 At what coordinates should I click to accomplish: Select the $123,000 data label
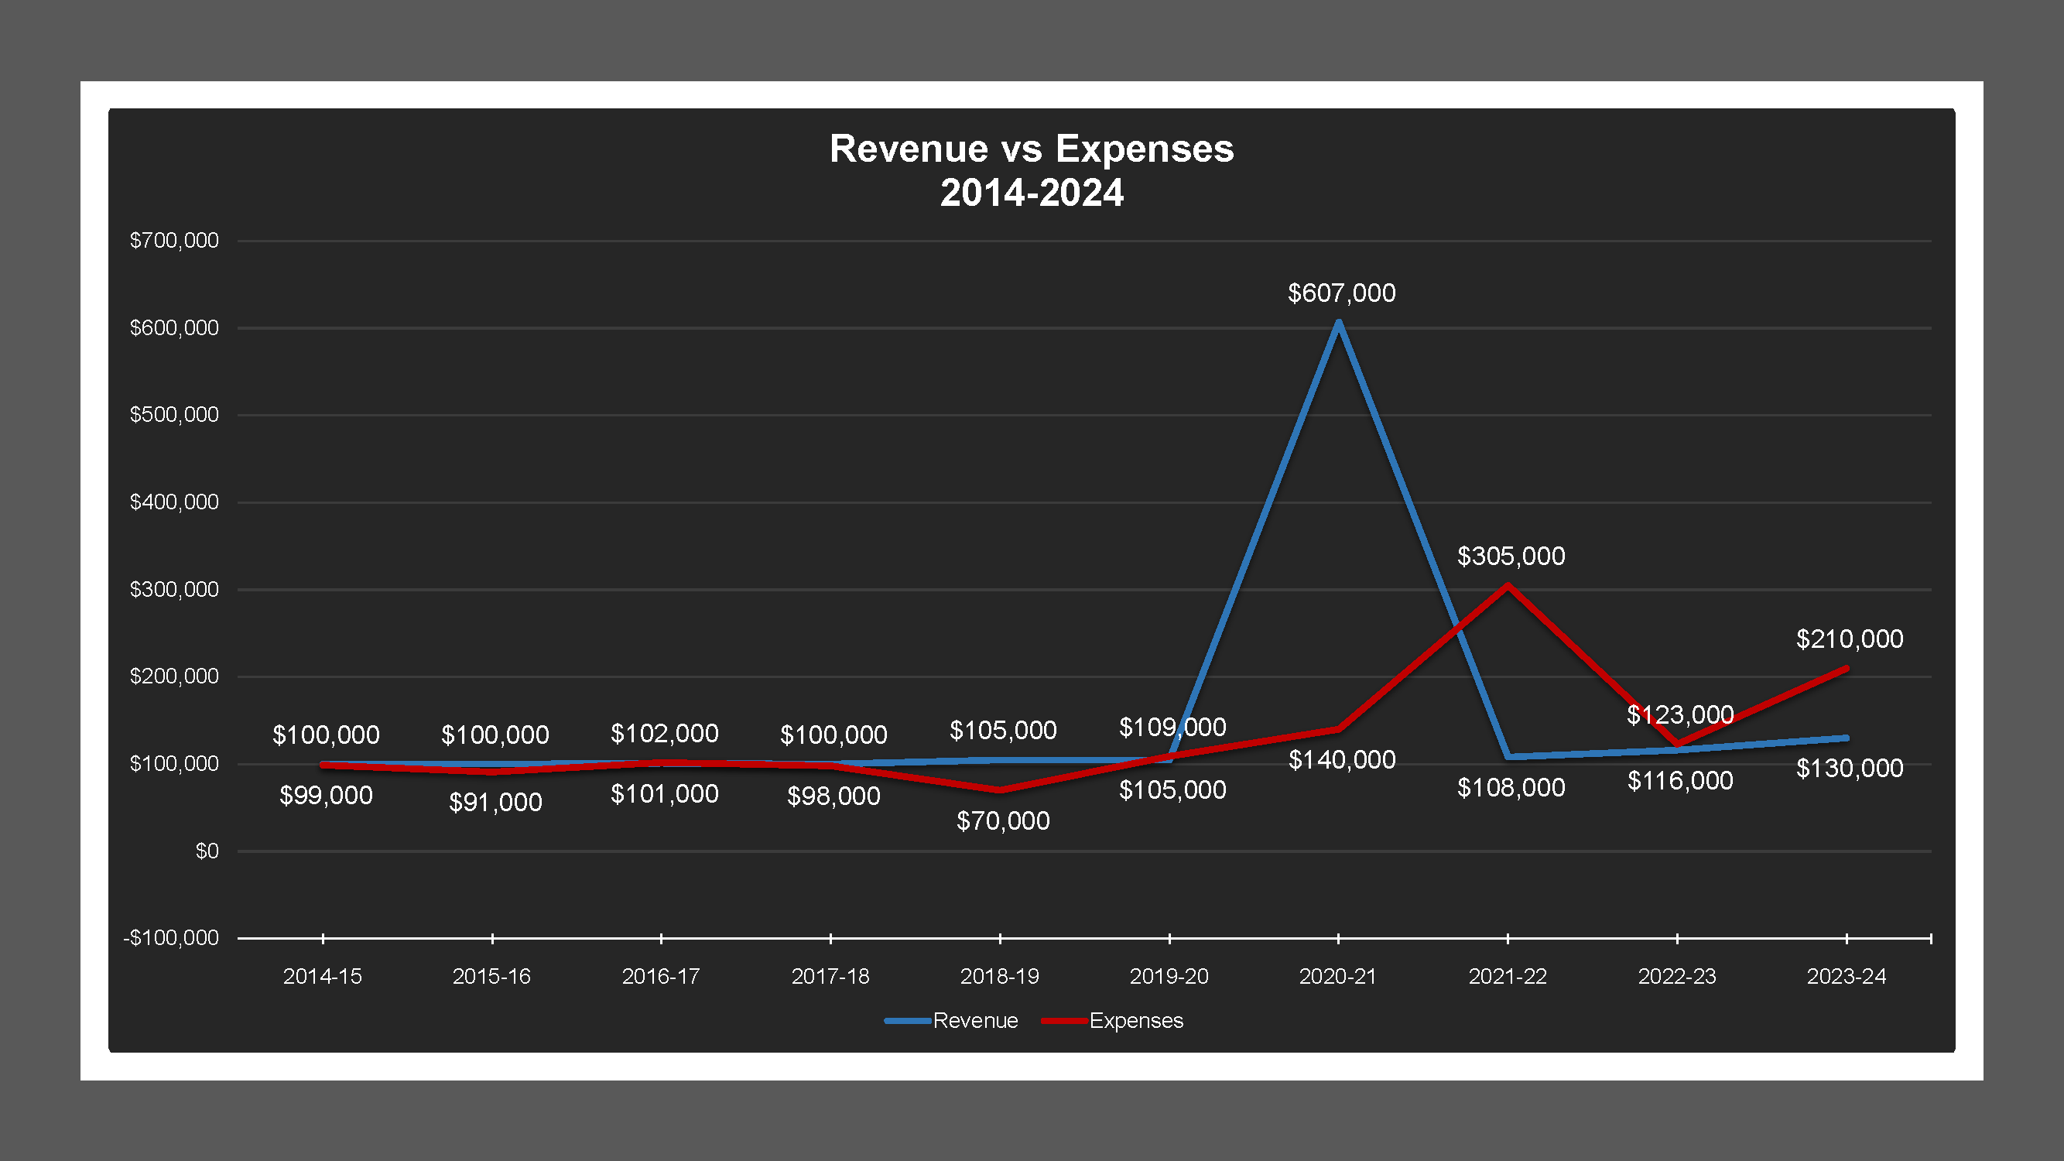click(x=1680, y=714)
